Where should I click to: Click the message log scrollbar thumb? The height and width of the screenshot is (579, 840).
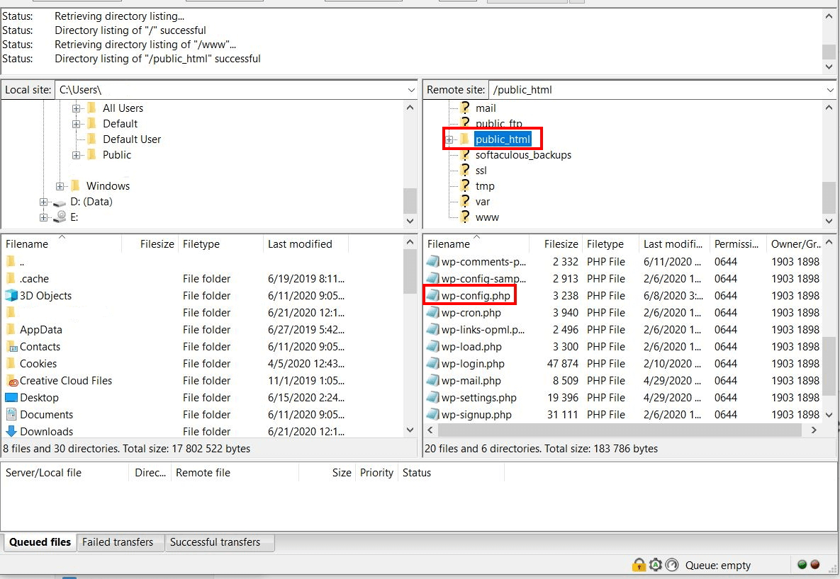coord(829,52)
